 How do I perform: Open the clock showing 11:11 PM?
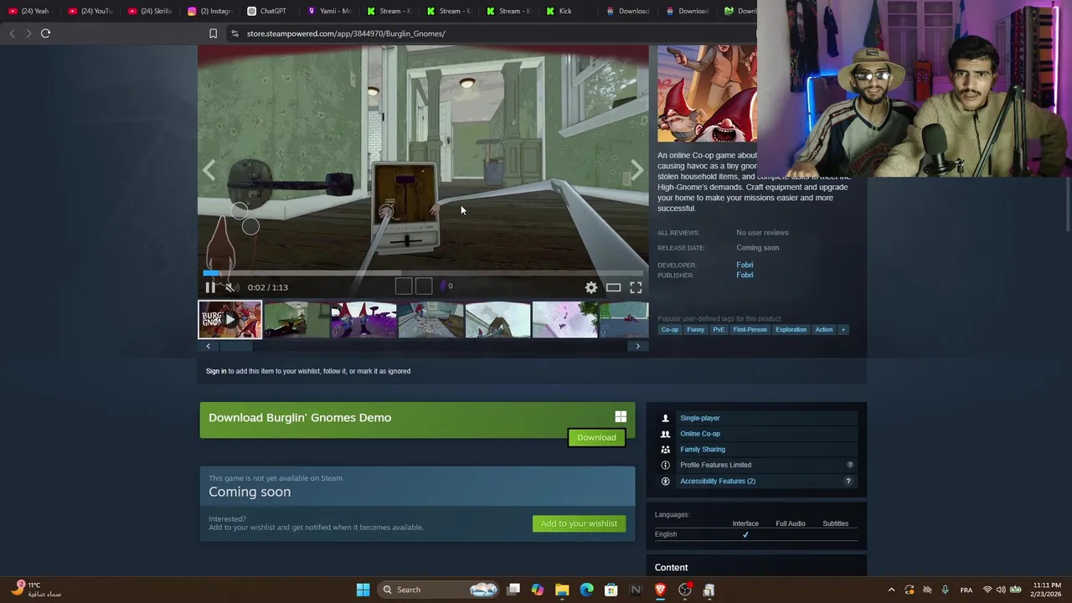[x=1047, y=590]
